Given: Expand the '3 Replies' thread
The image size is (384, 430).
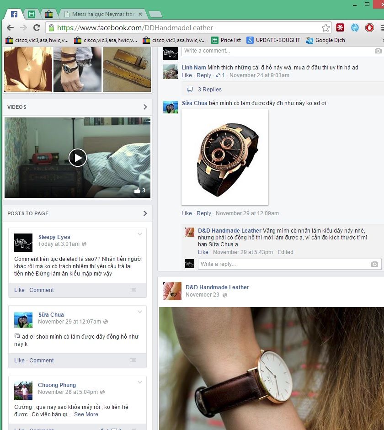Looking at the screenshot, I should (209, 90).
